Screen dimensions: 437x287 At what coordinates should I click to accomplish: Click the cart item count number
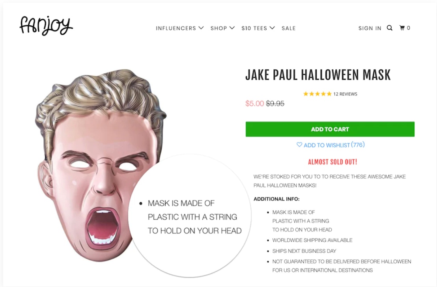coord(408,28)
